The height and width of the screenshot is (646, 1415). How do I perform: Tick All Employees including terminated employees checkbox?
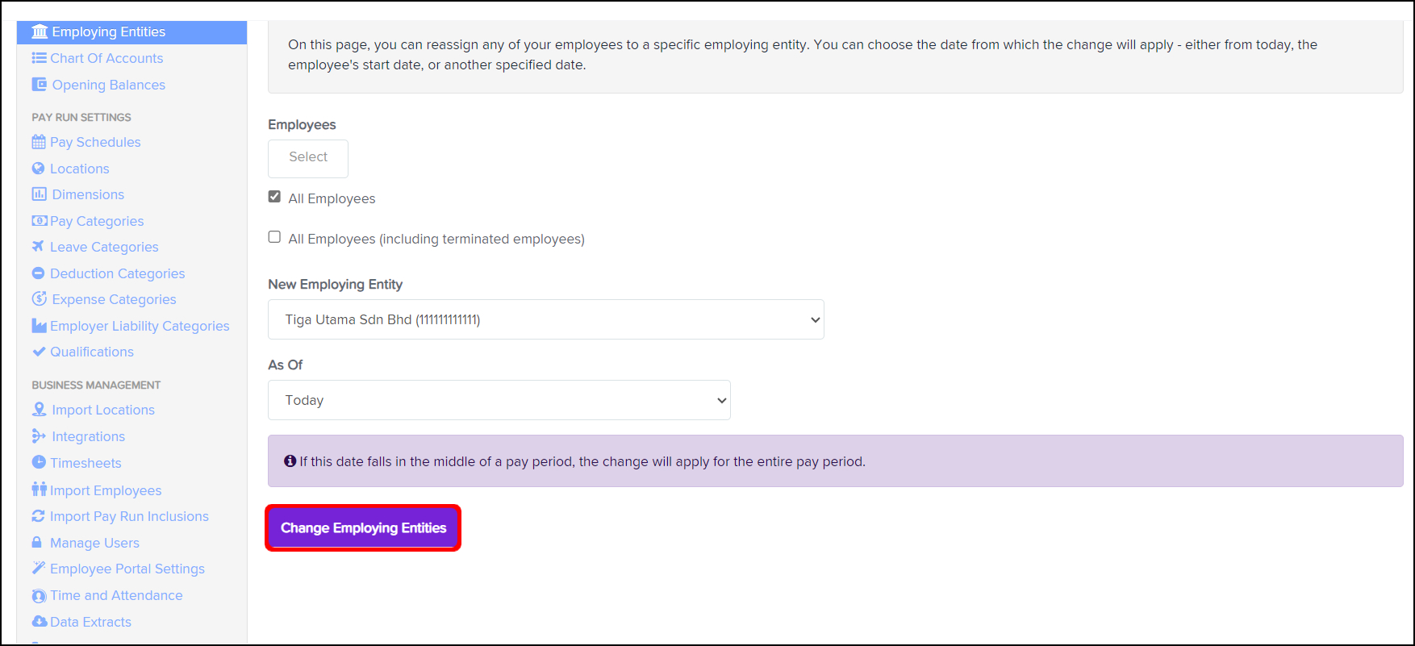[x=275, y=237]
